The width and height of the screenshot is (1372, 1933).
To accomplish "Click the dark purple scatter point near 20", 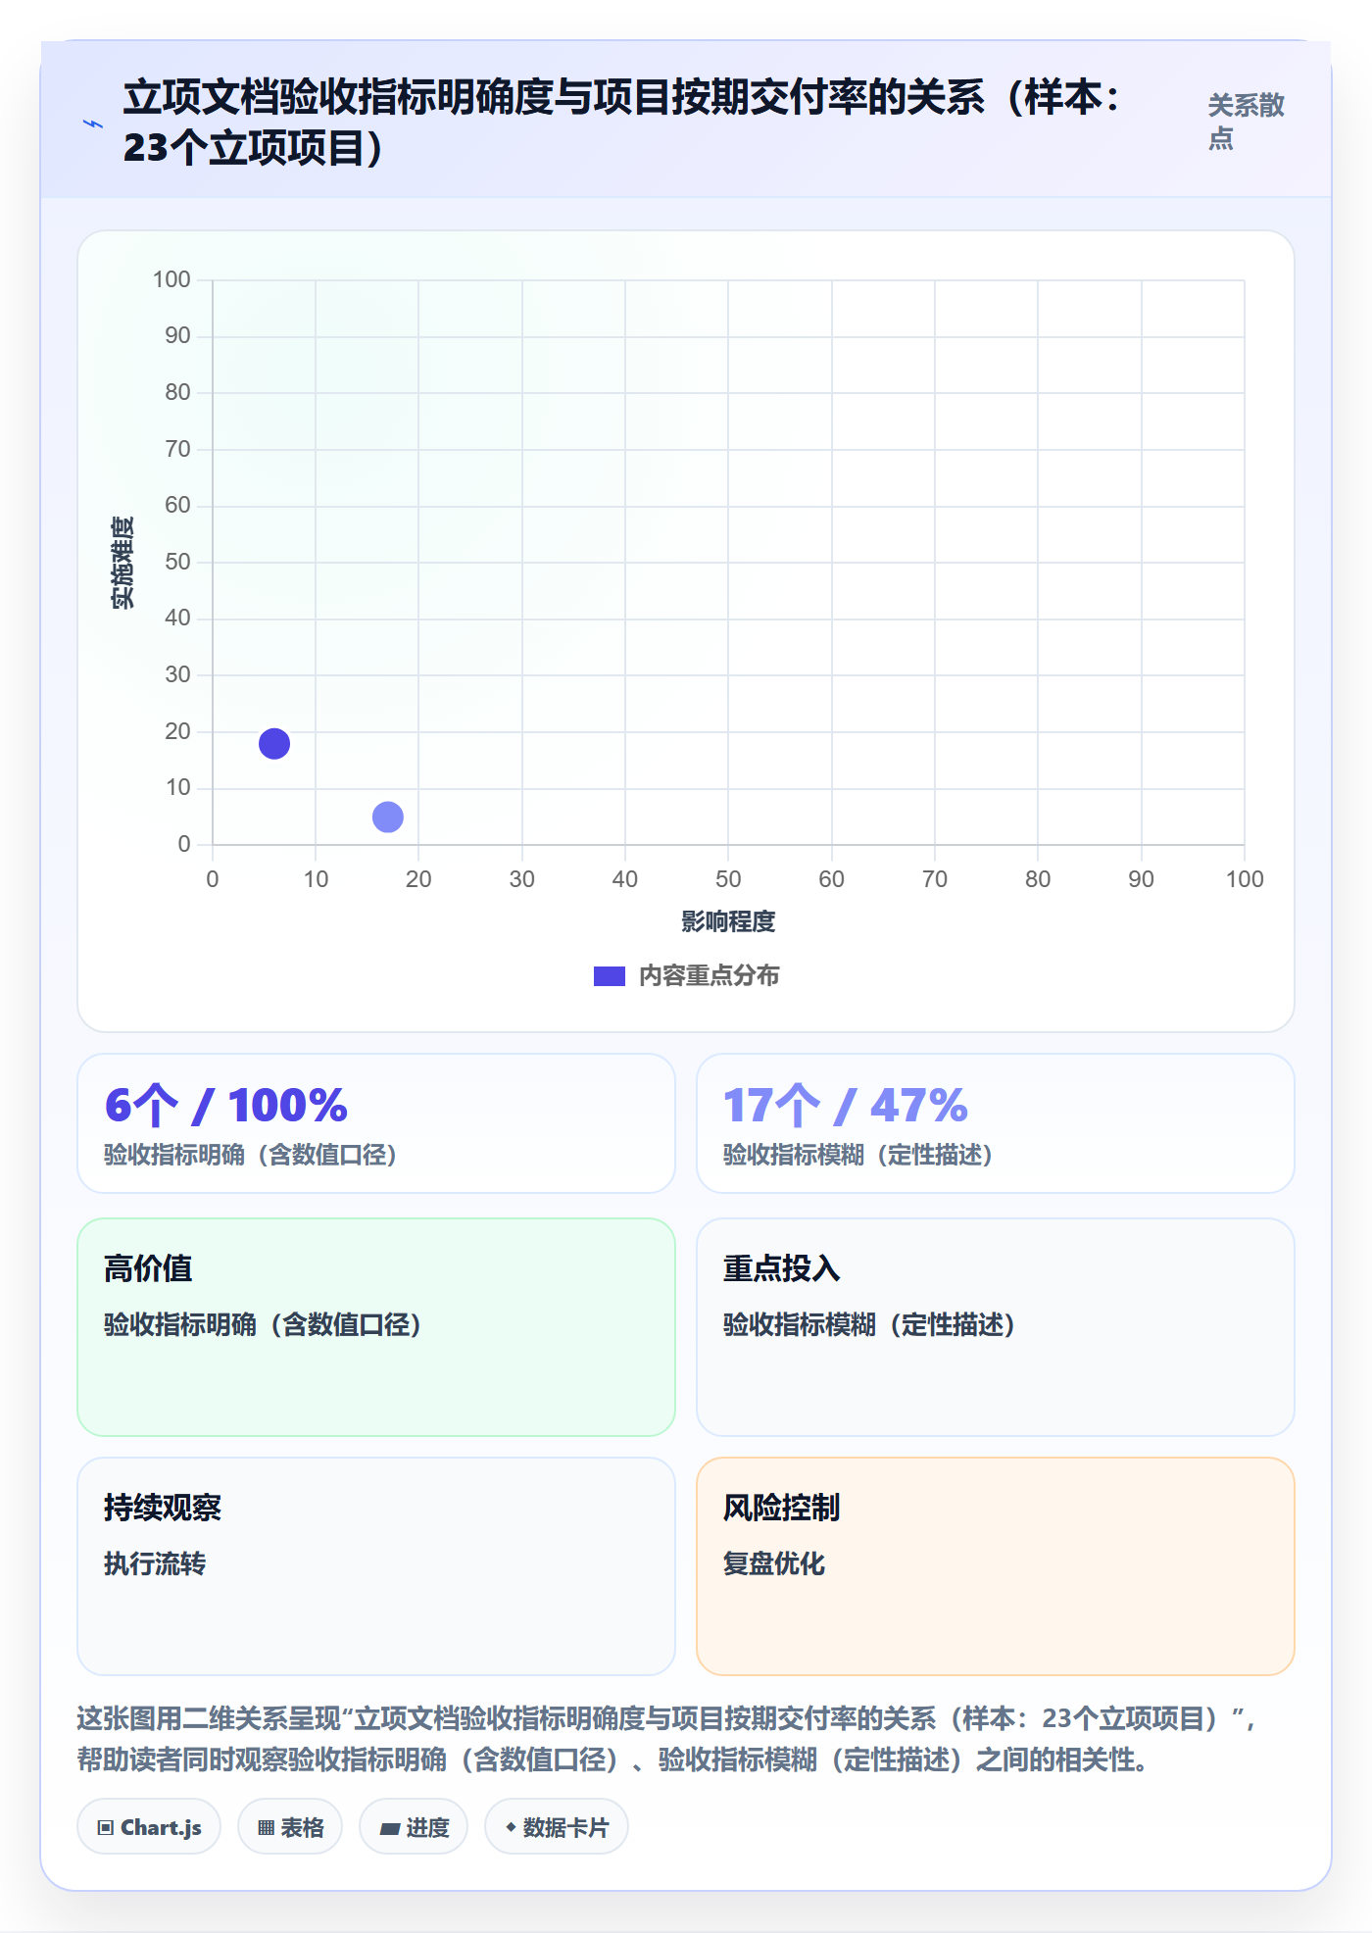I will (x=274, y=744).
